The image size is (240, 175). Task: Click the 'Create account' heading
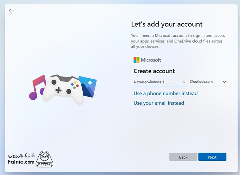point(154,71)
